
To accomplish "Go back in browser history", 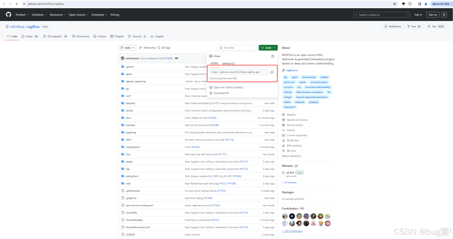I will click(4, 4).
